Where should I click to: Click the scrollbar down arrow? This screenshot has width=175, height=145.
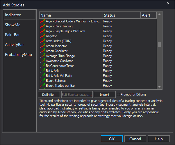click(160, 87)
